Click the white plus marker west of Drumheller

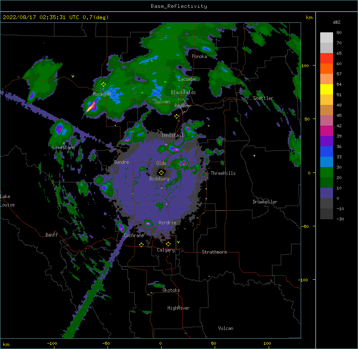[254, 155]
